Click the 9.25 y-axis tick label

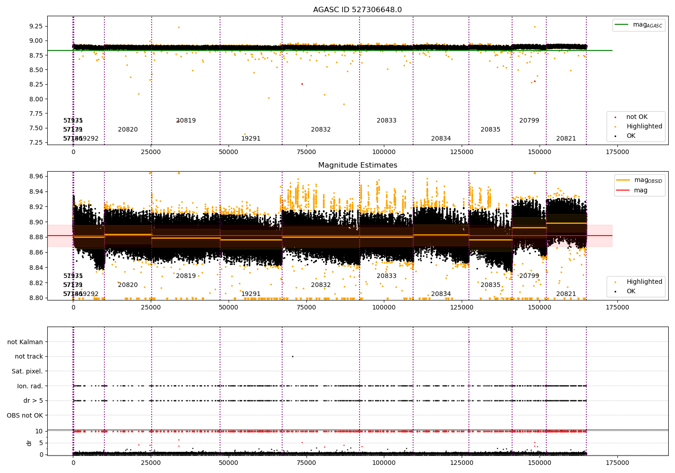(x=35, y=26)
